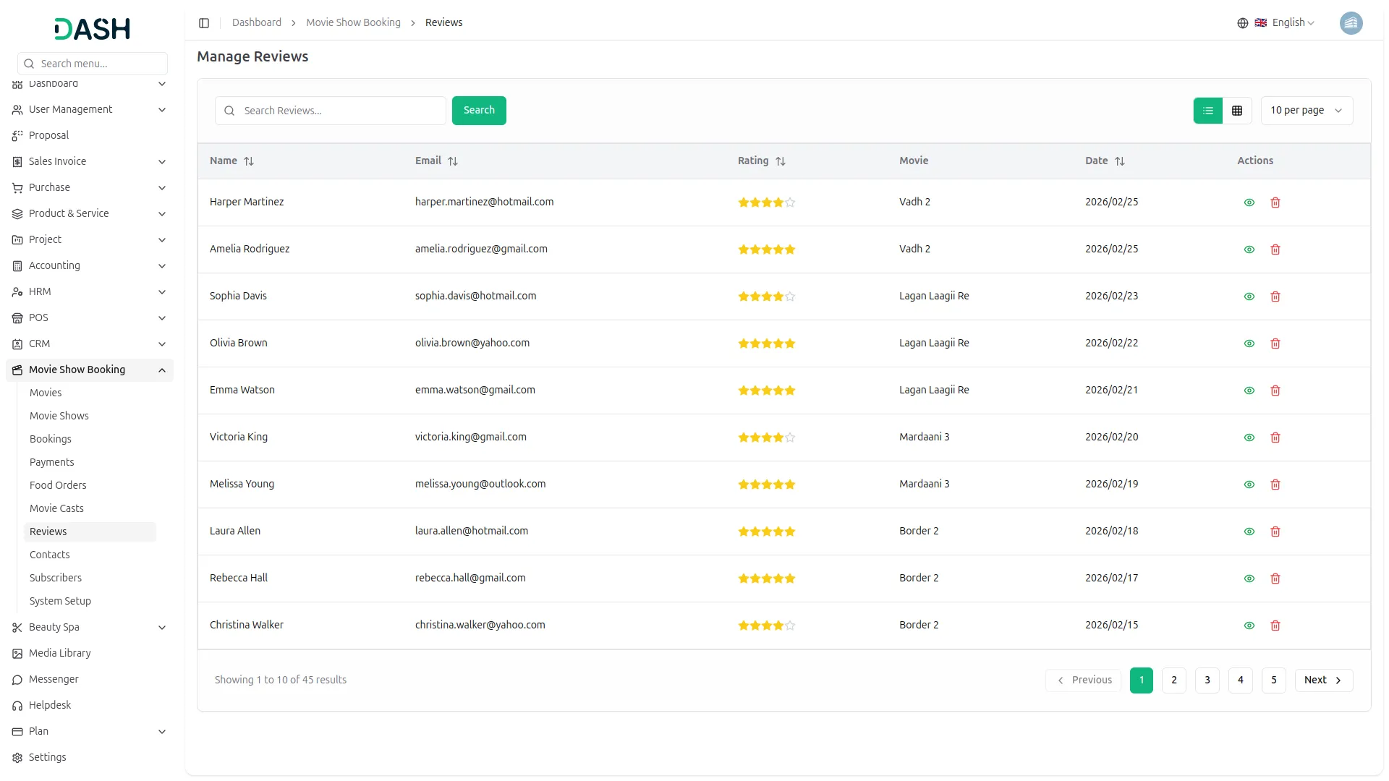Open Food Orders from sidebar

click(x=58, y=485)
